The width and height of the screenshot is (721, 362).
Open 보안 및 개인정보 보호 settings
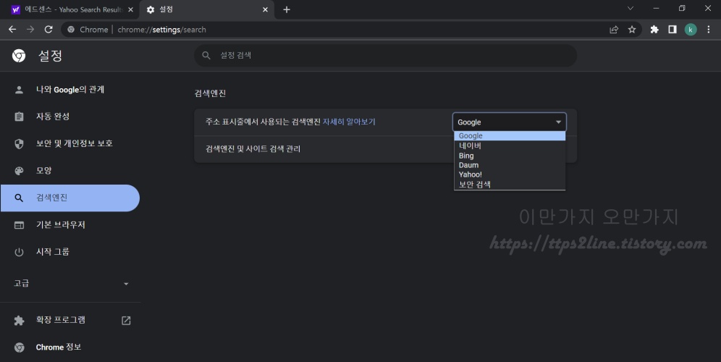pyautogui.click(x=70, y=143)
